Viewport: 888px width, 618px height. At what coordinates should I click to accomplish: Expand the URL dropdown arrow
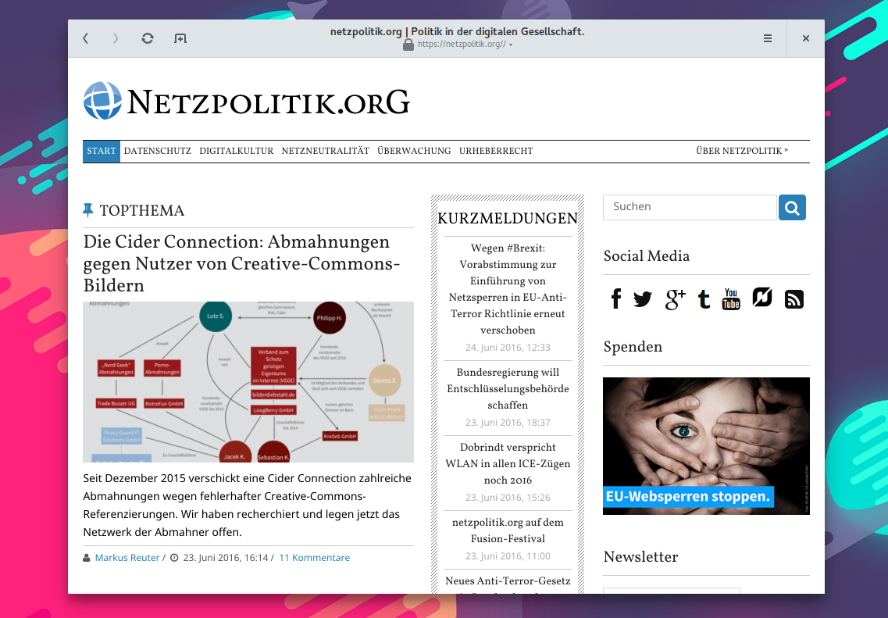(511, 45)
